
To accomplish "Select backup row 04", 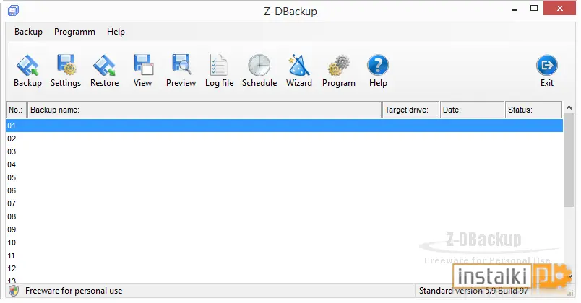I will [x=284, y=164].
